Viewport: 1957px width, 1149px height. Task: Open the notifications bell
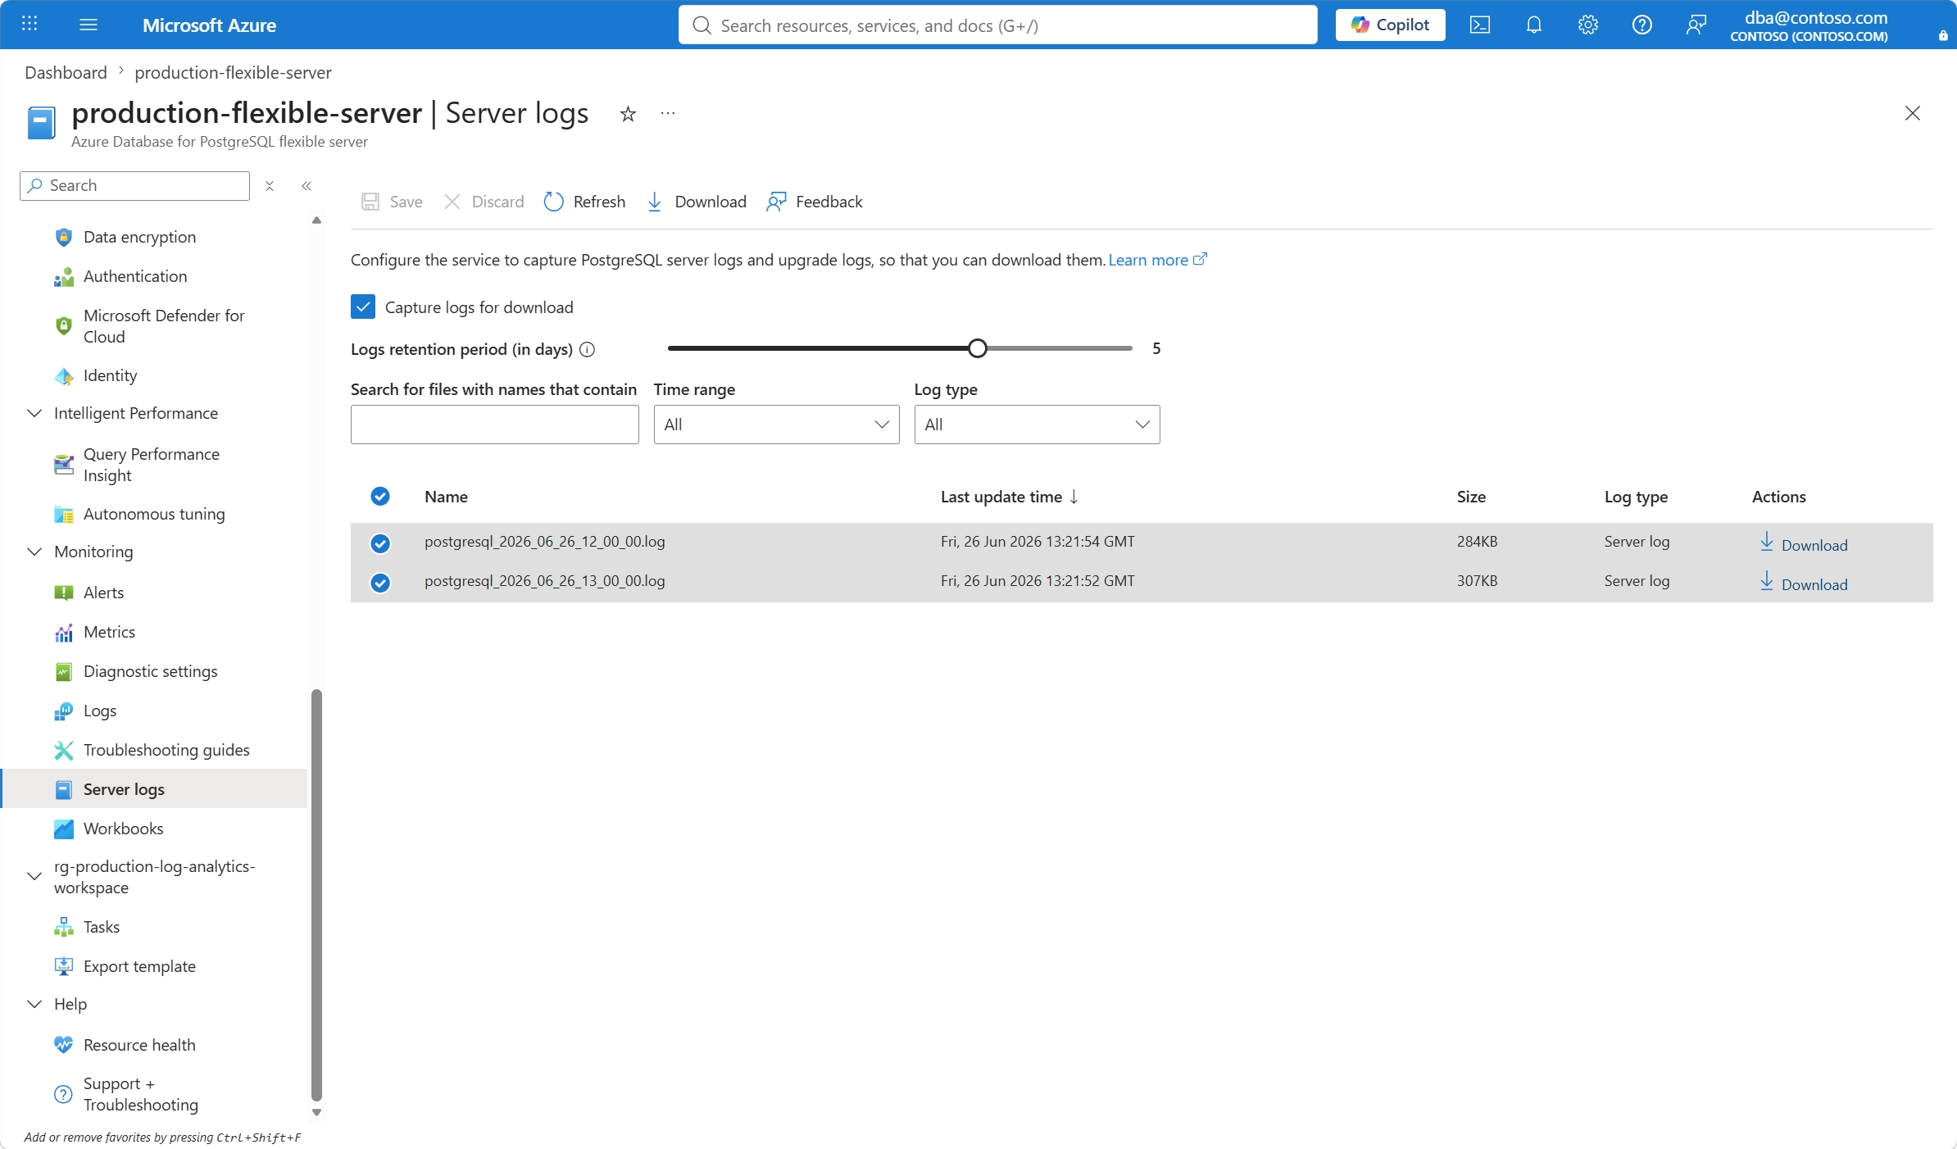(1534, 25)
